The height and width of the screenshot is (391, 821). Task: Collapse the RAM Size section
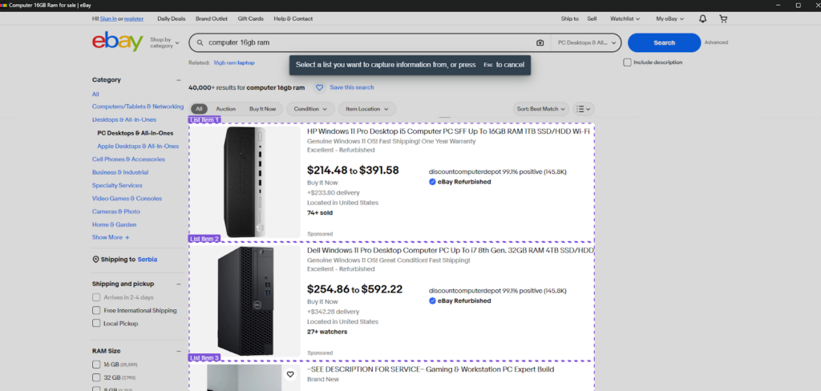point(179,351)
